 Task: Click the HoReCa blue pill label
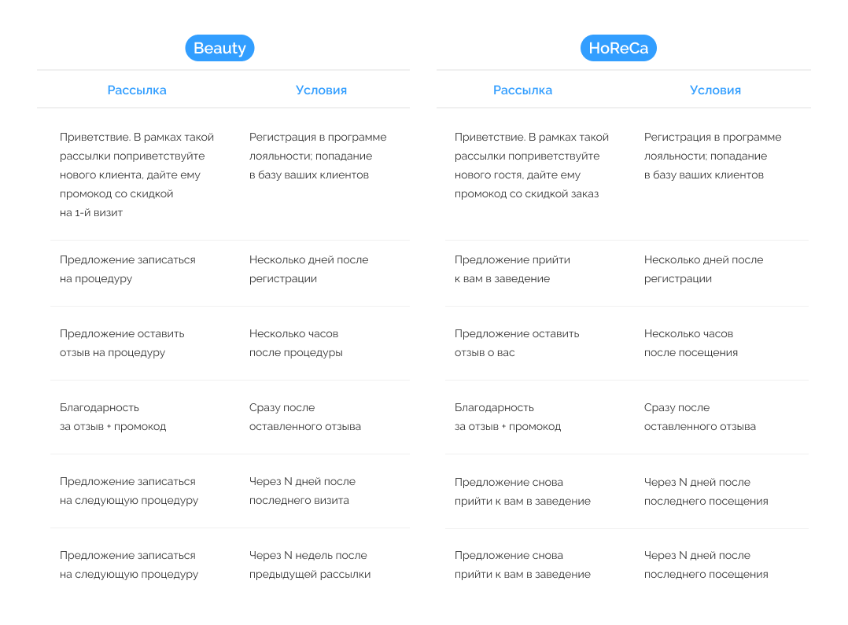[618, 48]
